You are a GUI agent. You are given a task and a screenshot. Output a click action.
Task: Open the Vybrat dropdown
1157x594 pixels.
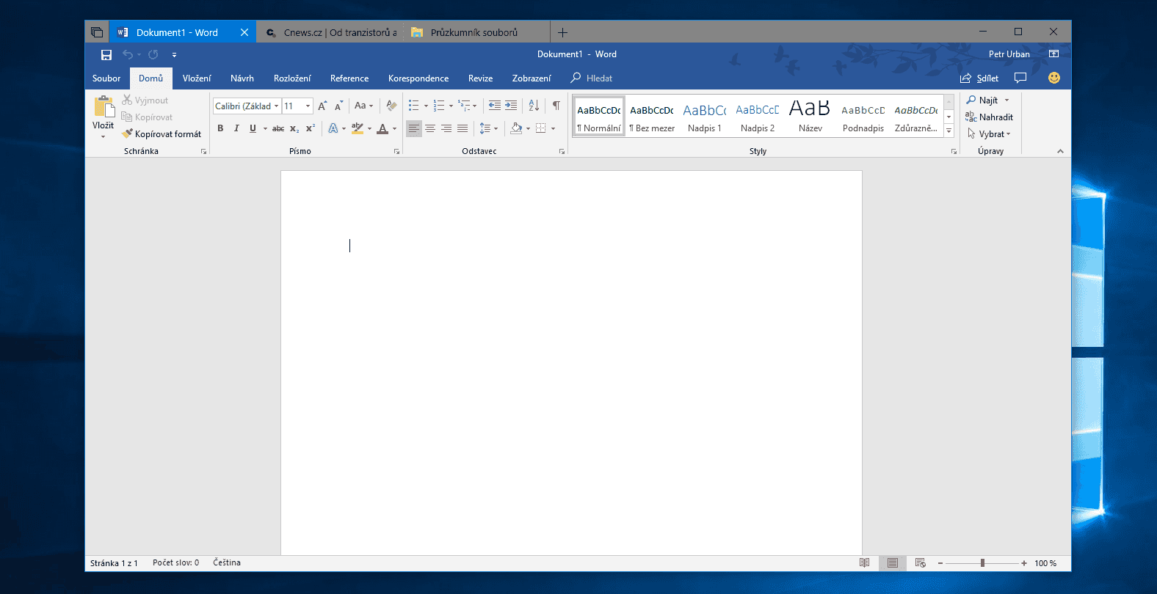pos(989,134)
